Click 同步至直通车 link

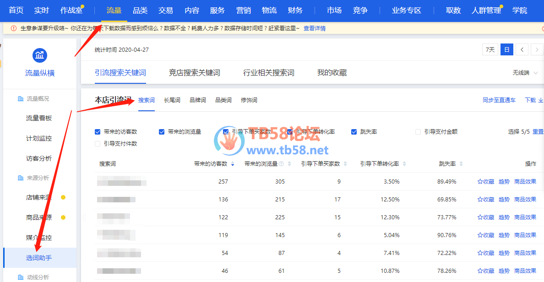499,100
